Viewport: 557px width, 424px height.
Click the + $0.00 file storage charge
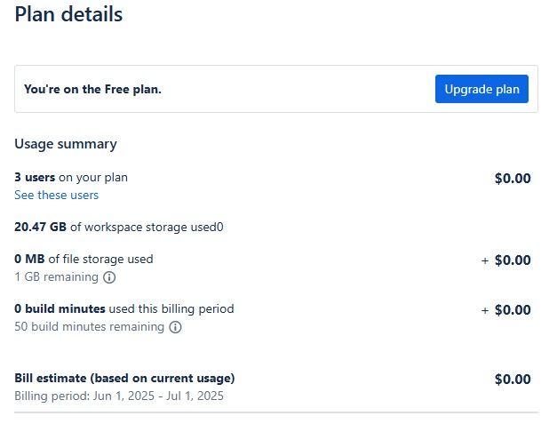(505, 260)
